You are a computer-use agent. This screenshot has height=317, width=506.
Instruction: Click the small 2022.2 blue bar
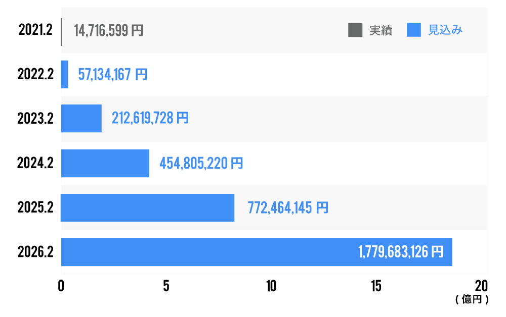coord(65,75)
